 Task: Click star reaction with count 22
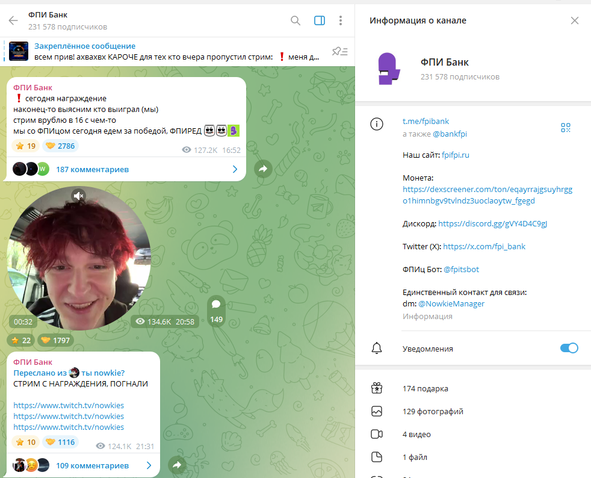21,340
